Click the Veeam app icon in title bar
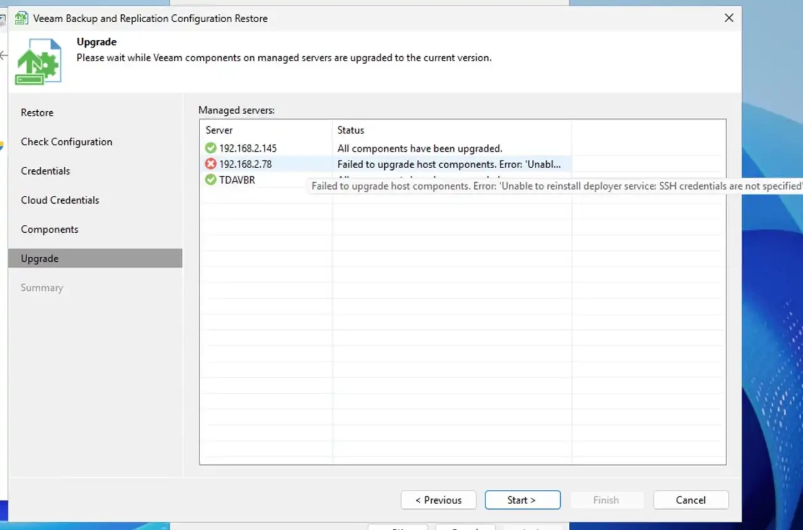The image size is (803, 530). tap(21, 18)
